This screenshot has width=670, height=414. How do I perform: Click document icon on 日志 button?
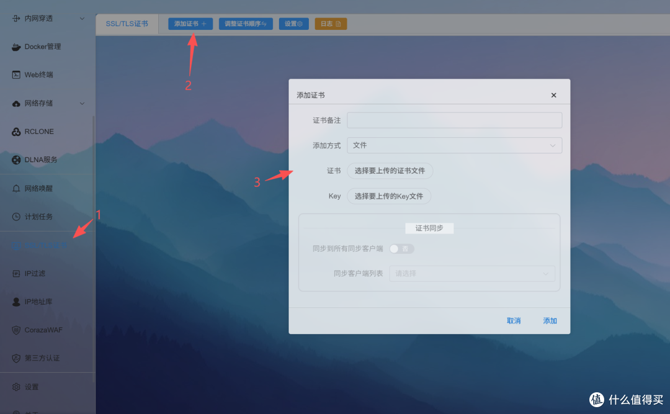339,24
